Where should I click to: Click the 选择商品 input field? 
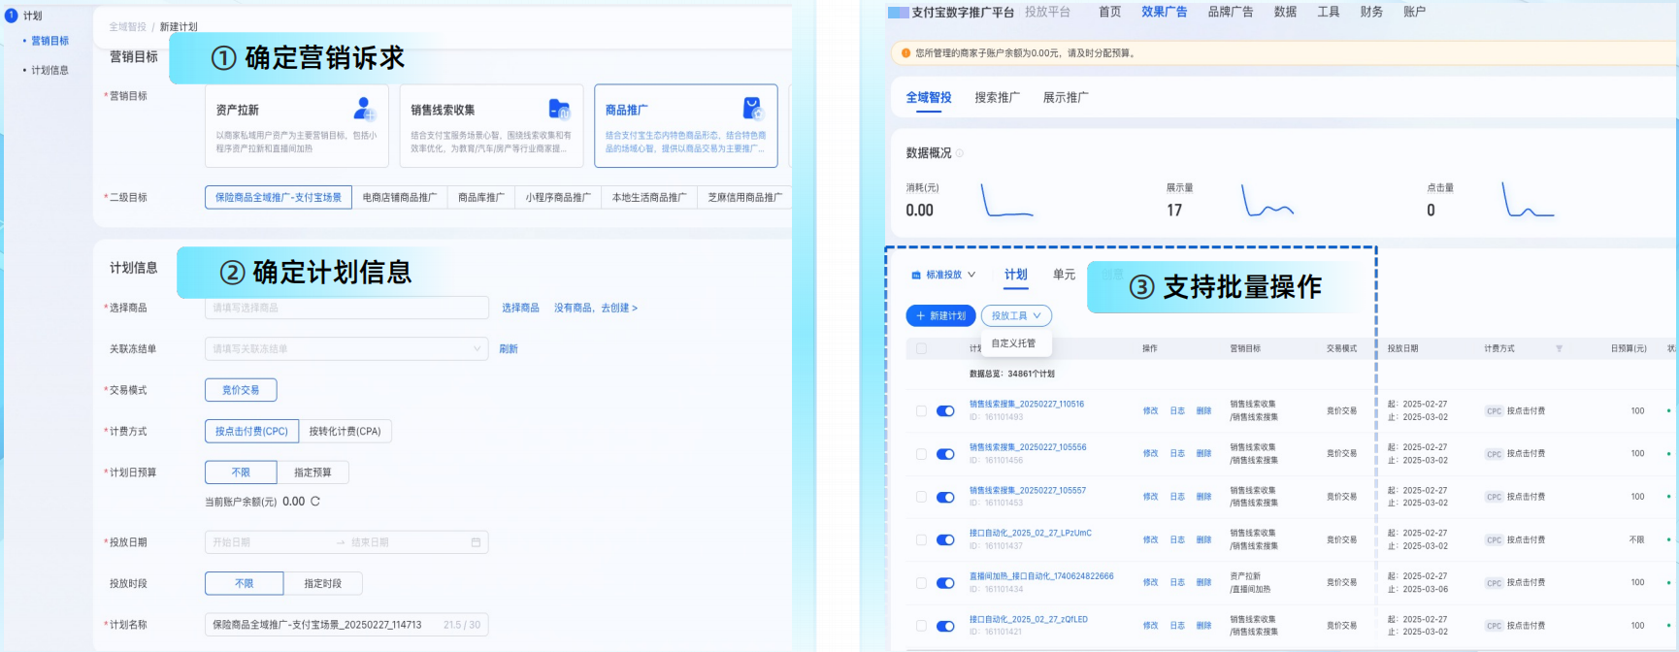(x=346, y=308)
